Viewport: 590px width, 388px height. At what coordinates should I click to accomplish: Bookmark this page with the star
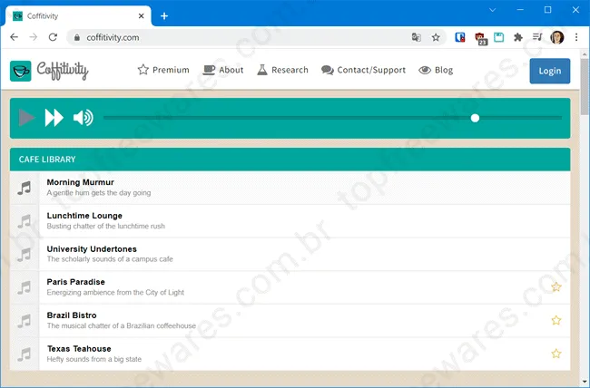coord(436,37)
